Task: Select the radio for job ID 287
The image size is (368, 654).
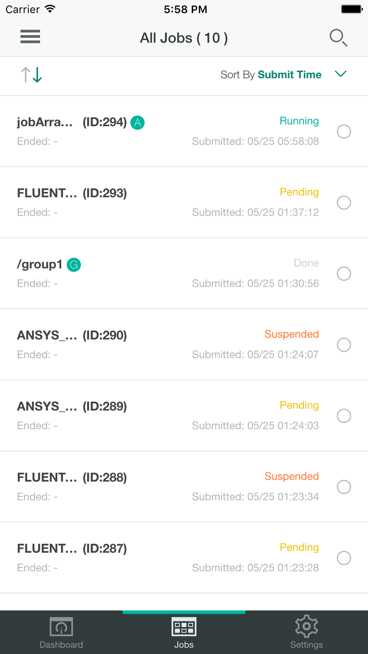Action: click(x=344, y=558)
